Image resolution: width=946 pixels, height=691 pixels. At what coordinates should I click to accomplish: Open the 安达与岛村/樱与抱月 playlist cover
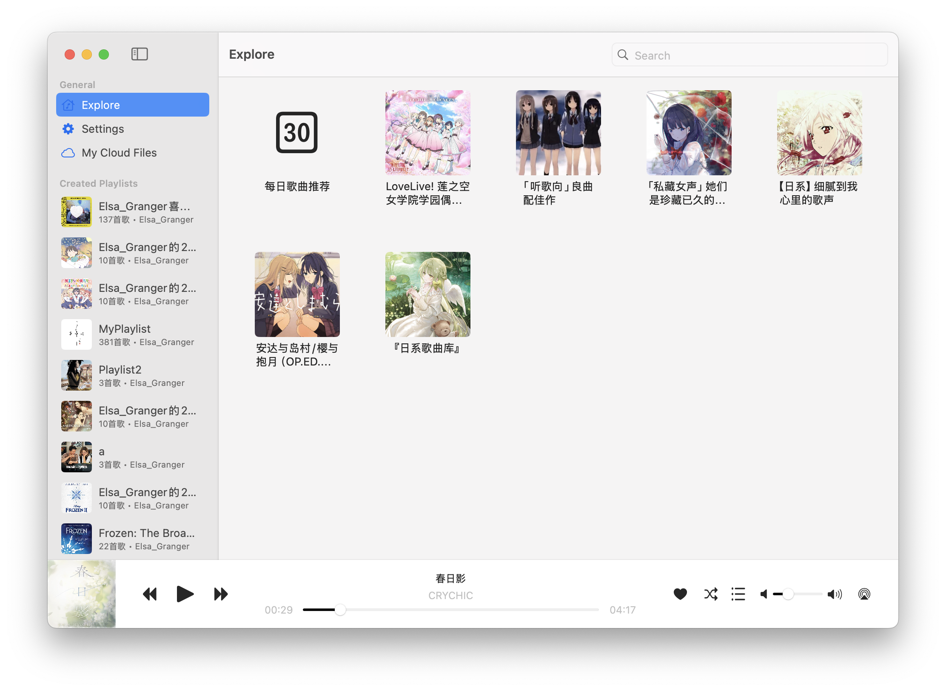pos(297,294)
